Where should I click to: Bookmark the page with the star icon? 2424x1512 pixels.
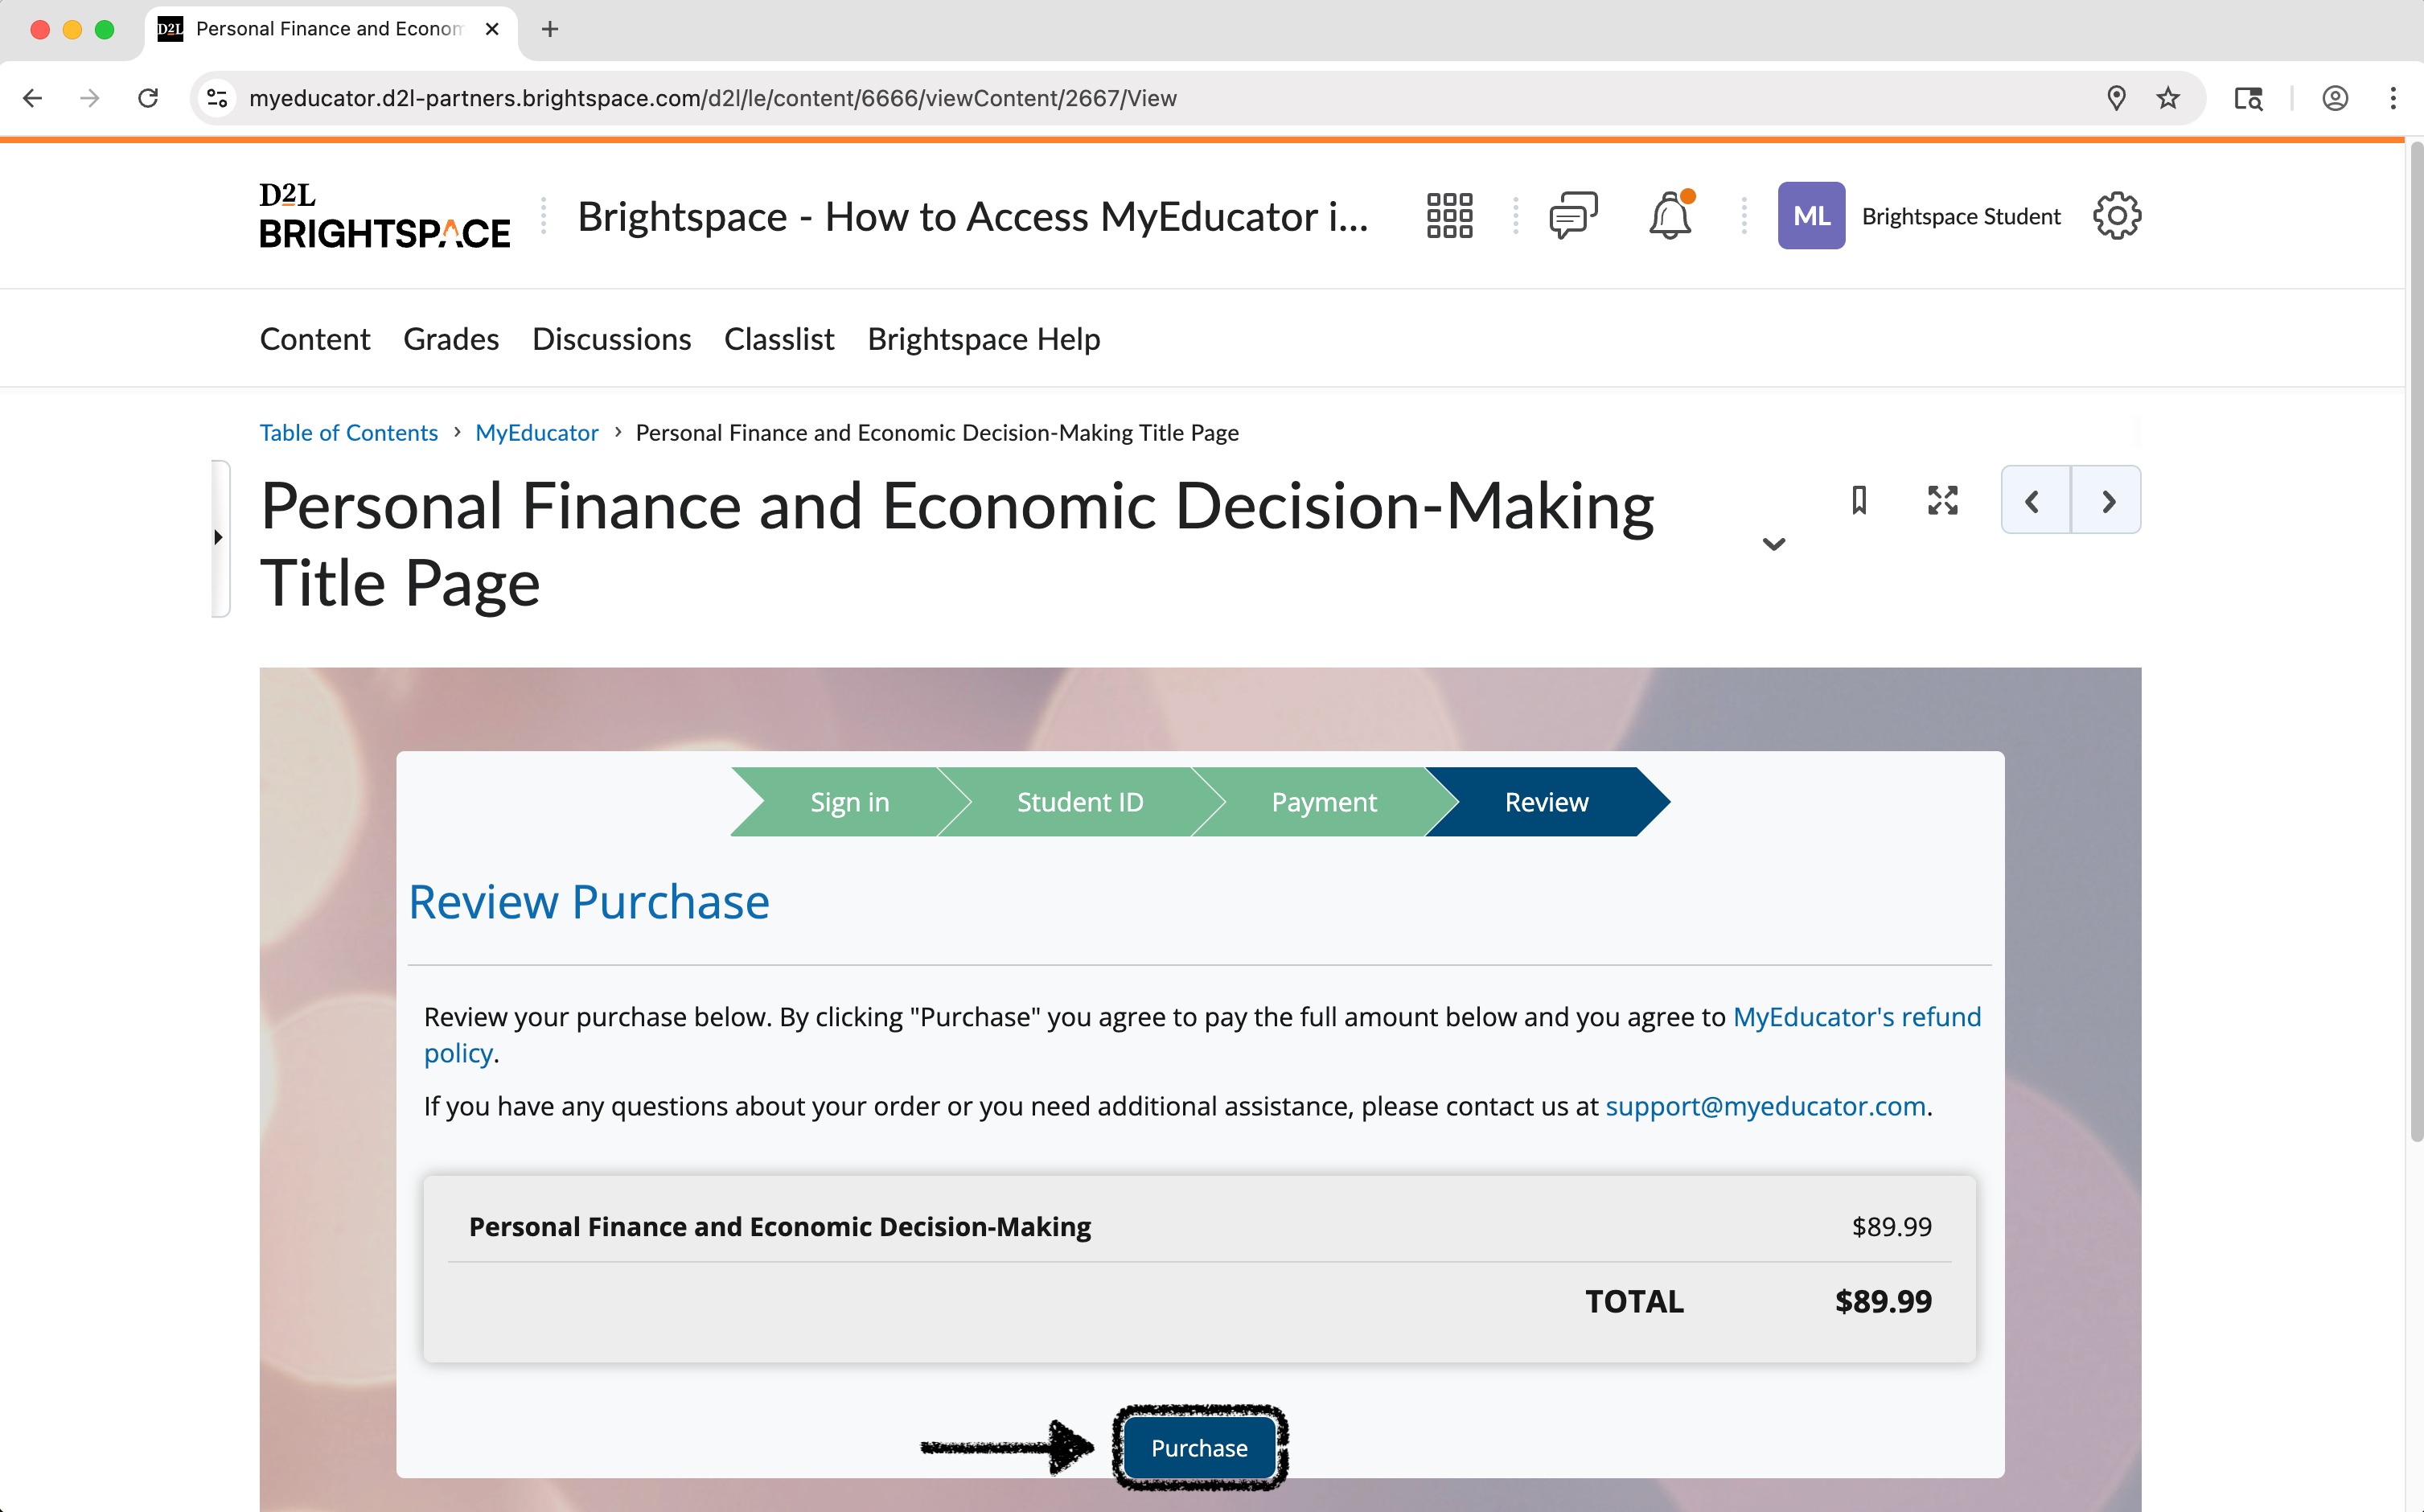click(2168, 98)
